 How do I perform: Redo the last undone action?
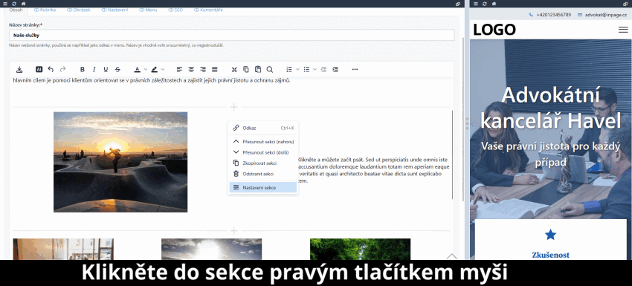pos(63,69)
